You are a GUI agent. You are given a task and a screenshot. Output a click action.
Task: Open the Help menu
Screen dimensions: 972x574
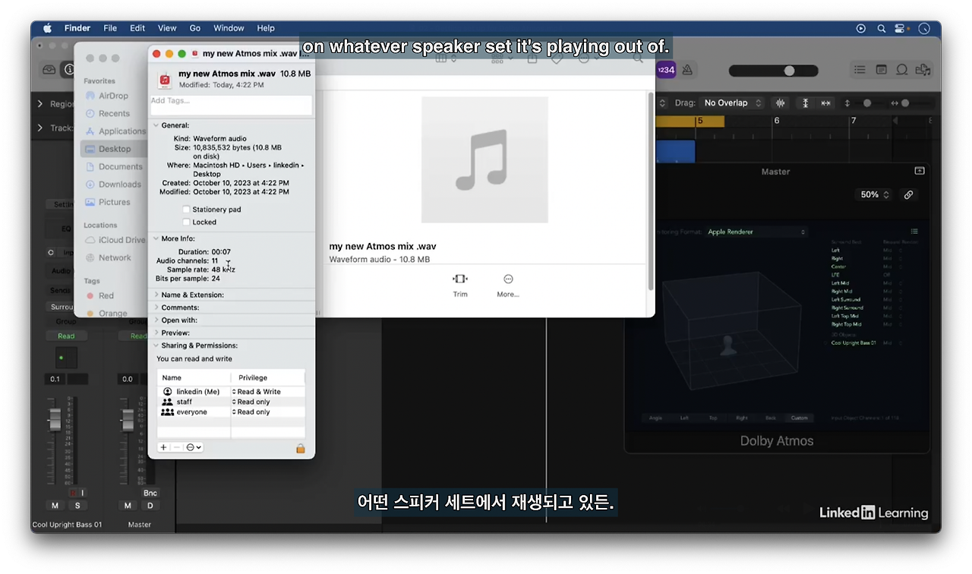pyautogui.click(x=266, y=28)
